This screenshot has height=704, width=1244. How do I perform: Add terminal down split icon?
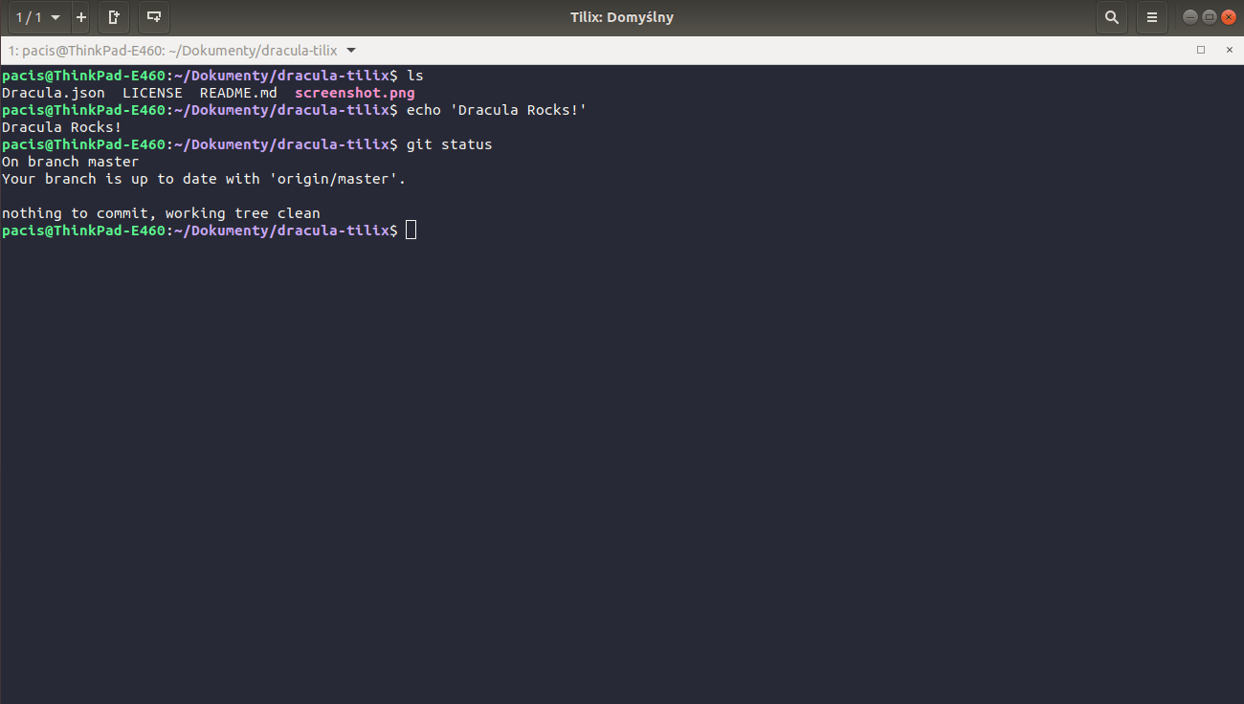pos(153,17)
